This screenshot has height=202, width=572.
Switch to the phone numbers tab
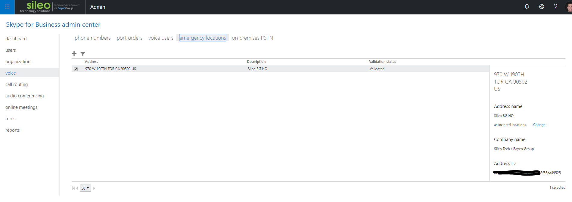click(93, 38)
